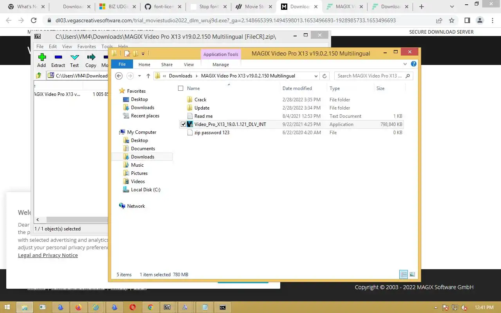This screenshot has height=313, width=501.
Task: Click Explorer back navigation arrow
Action: (119, 76)
